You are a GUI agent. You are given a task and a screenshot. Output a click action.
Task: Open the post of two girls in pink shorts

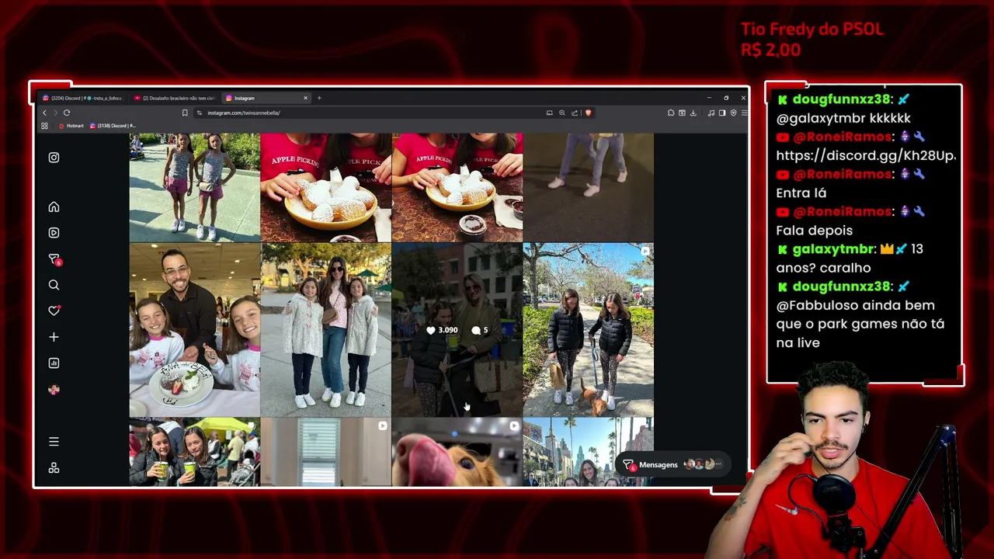pyautogui.click(x=195, y=187)
